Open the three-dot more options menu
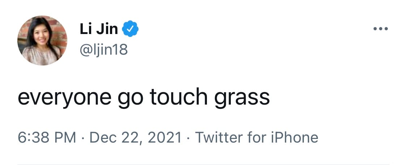 click(381, 29)
